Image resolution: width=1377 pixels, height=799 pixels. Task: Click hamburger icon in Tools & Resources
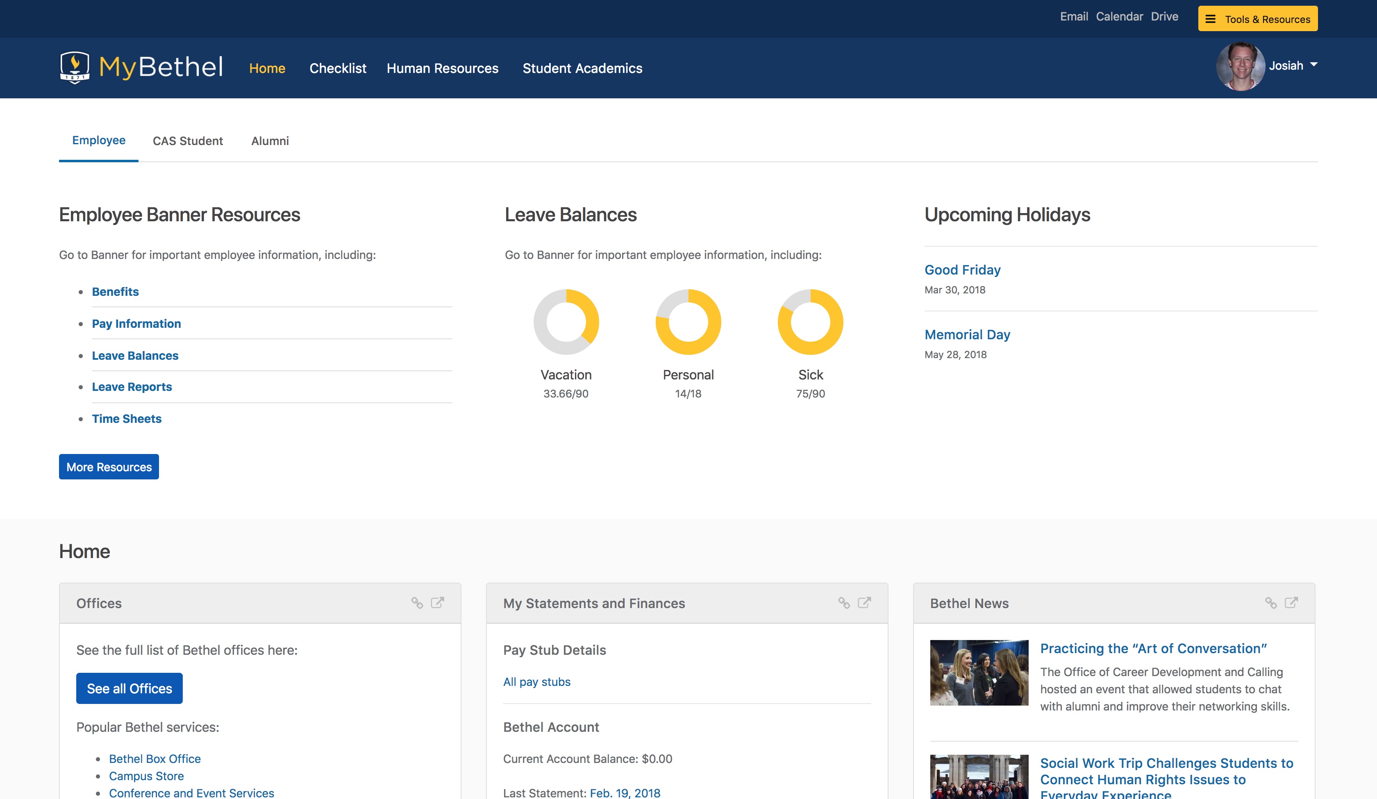1211,19
